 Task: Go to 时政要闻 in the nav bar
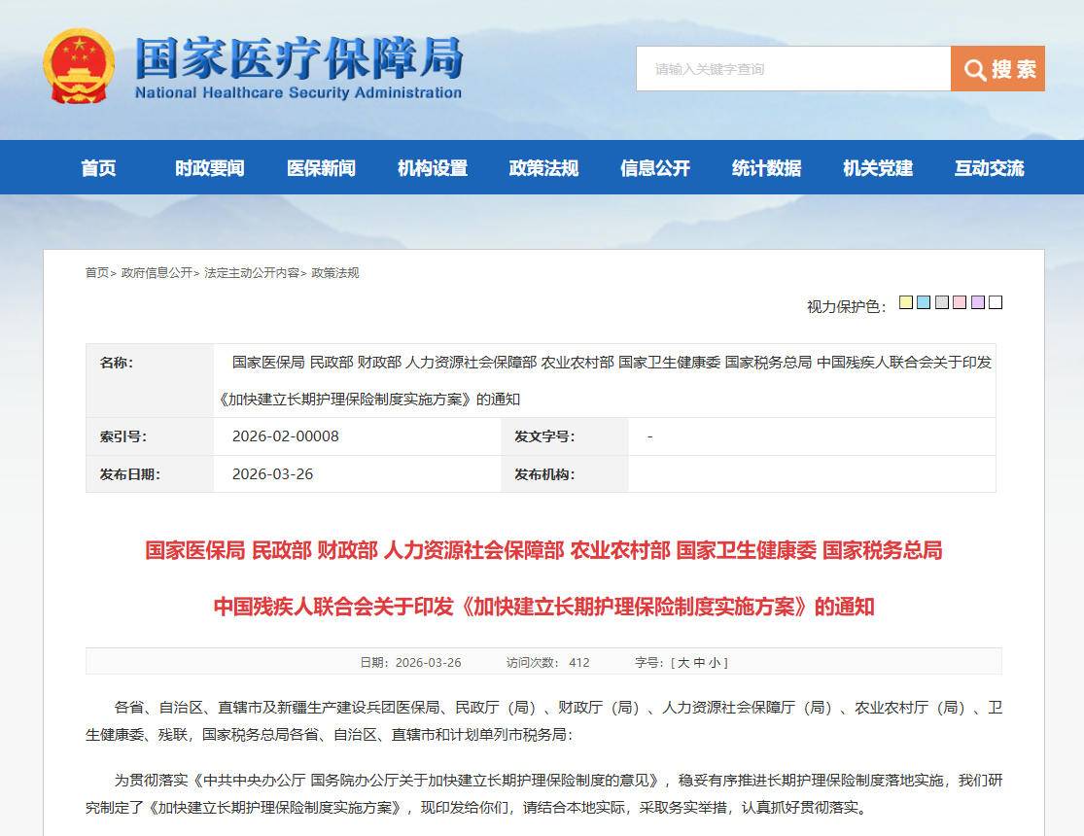click(209, 168)
